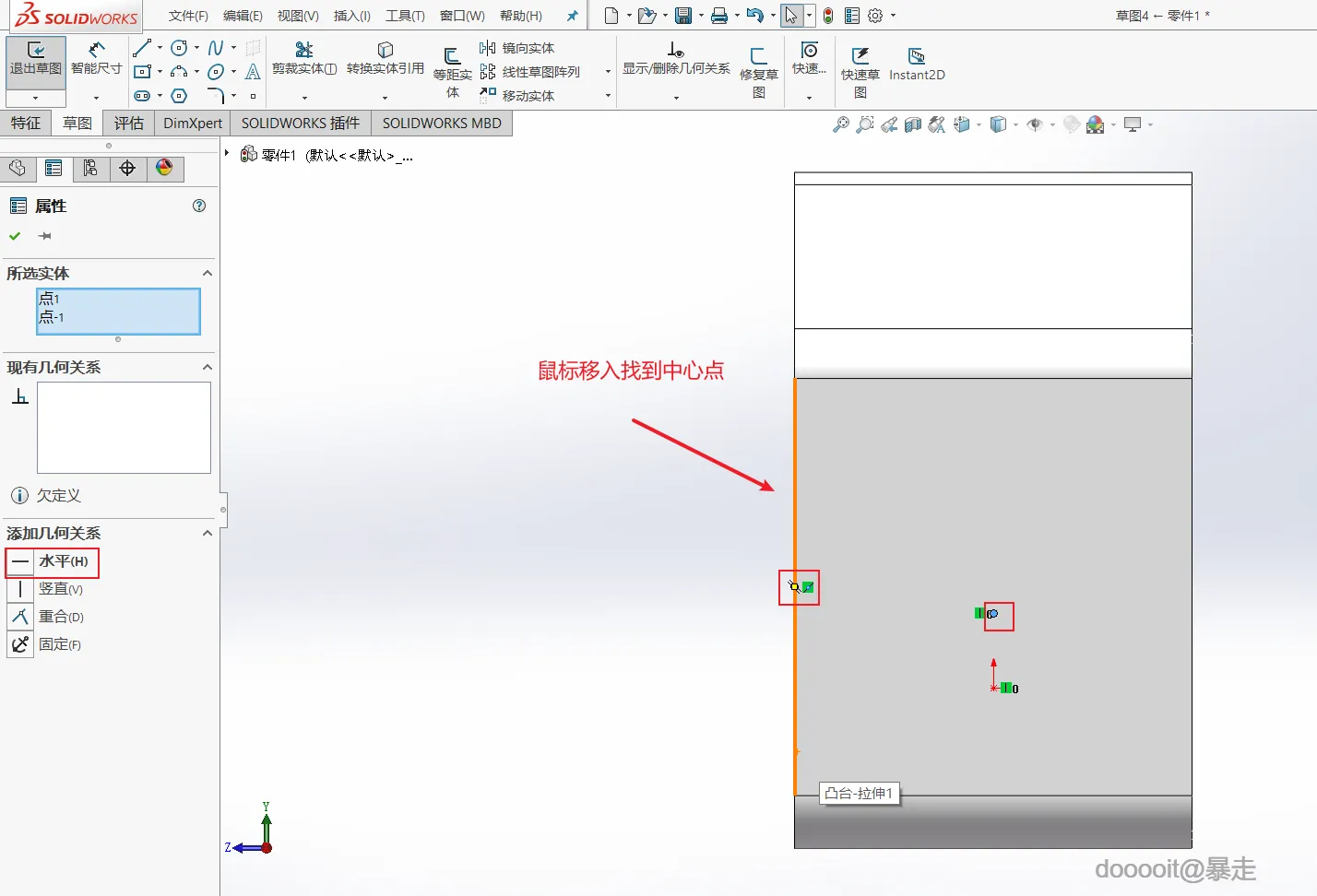Pin the menu bar with the pushpin
The height and width of the screenshot is (896, 1317).
tap(572, 16)
